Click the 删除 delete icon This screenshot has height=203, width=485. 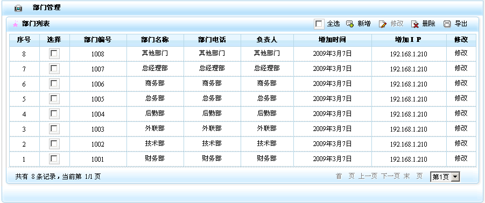[415, 24]
